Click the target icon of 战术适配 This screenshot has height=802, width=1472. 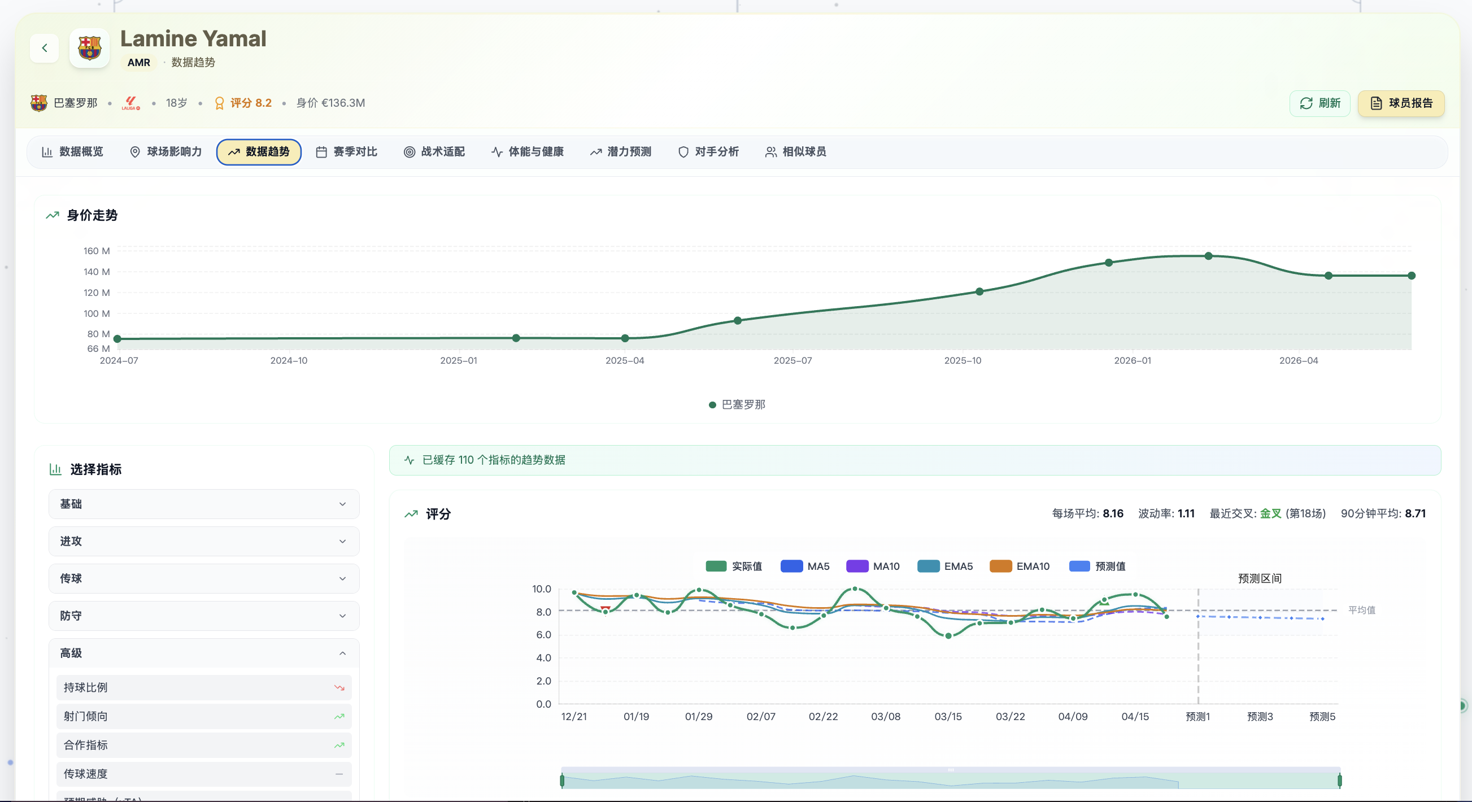point(409,152)
